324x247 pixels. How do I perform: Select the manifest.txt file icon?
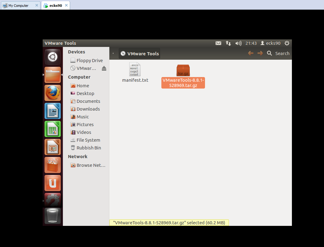135,69
